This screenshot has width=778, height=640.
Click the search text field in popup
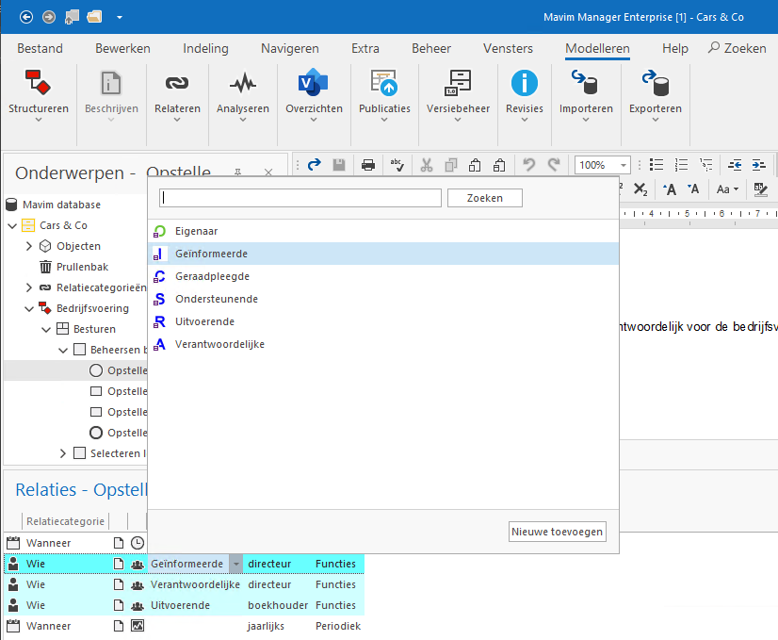tap(300, 198)
